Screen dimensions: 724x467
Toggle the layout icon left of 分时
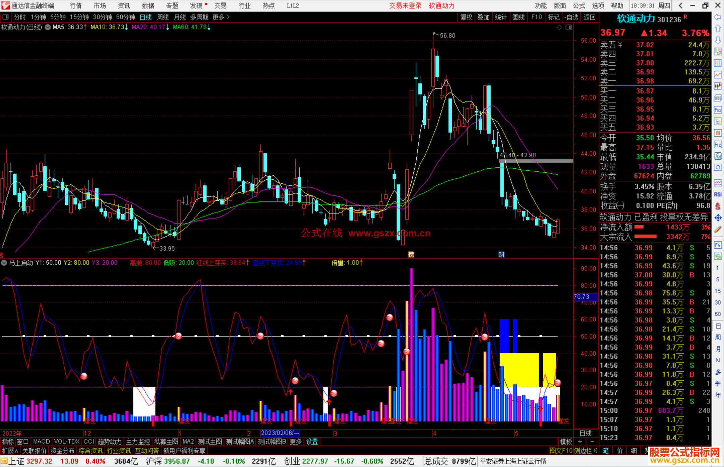coord(6,17)
